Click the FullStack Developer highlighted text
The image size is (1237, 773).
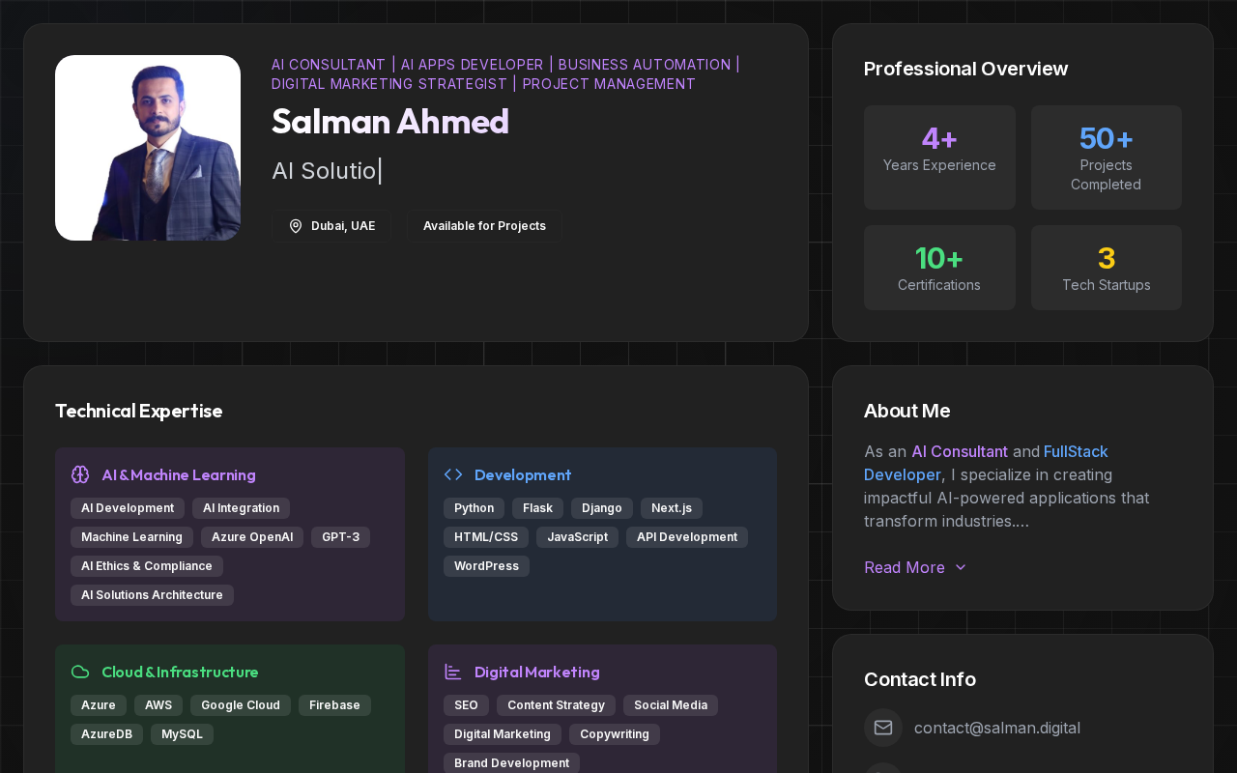[x=986, y=463]
